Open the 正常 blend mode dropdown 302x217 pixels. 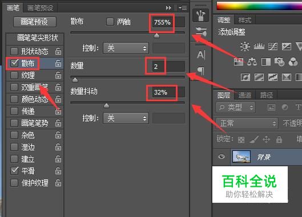(247, 124)
